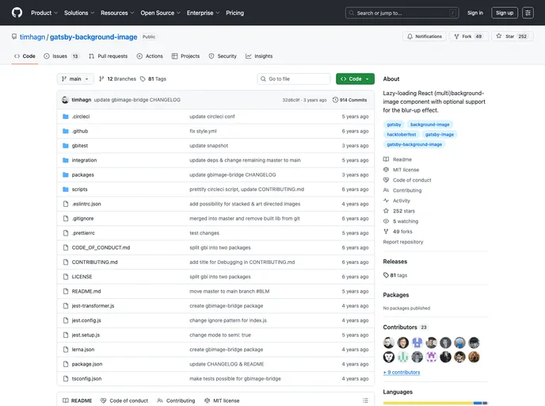Expand the Resources menu
The height and width of the screenshot is (406, 545).
(x=117, y=13)
